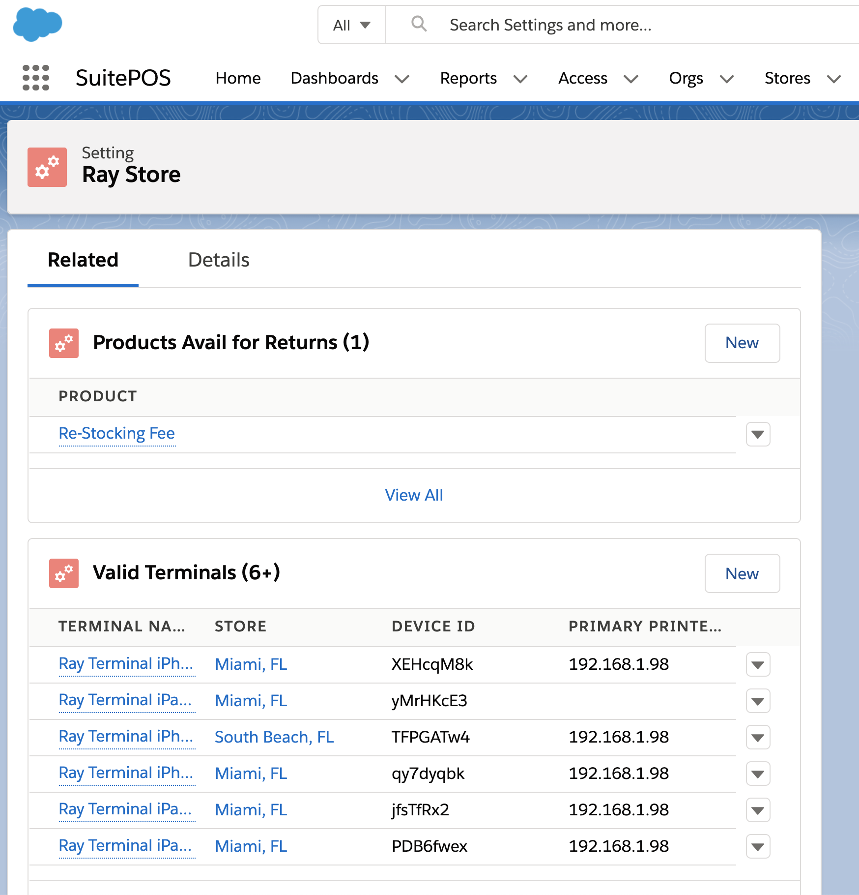The width and height of the screenshot is (859, 895).
Task: Click the Ray Store setting gears icon
Action: click(x=47, y=167)
